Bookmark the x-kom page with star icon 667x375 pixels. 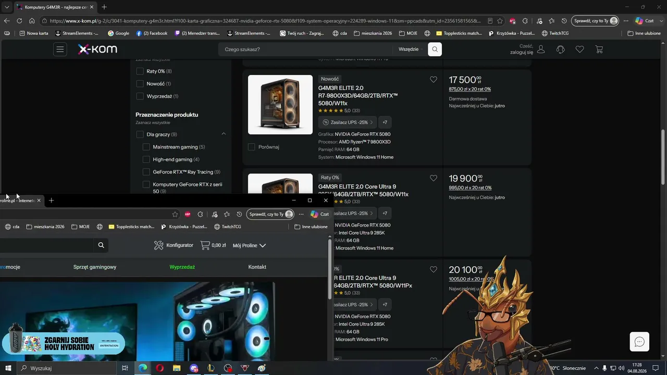(500, 21)
